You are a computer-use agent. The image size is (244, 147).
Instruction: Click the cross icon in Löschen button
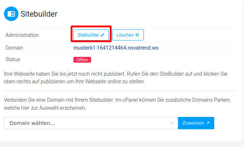(x=137, y=35)
